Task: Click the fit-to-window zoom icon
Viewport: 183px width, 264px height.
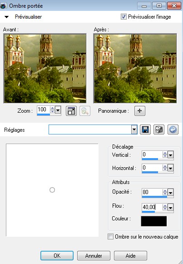Action: coord(71,111)
